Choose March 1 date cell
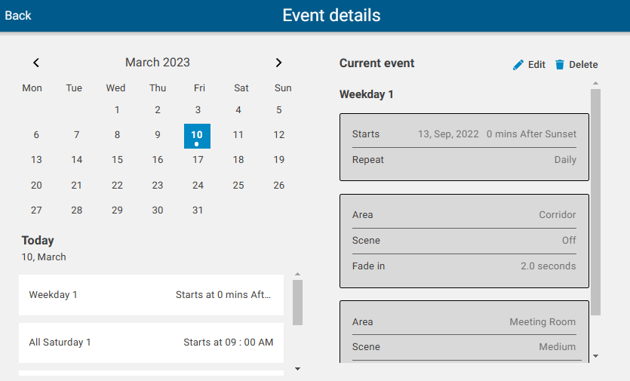This screenshot has width=630, height=381. 117,110
